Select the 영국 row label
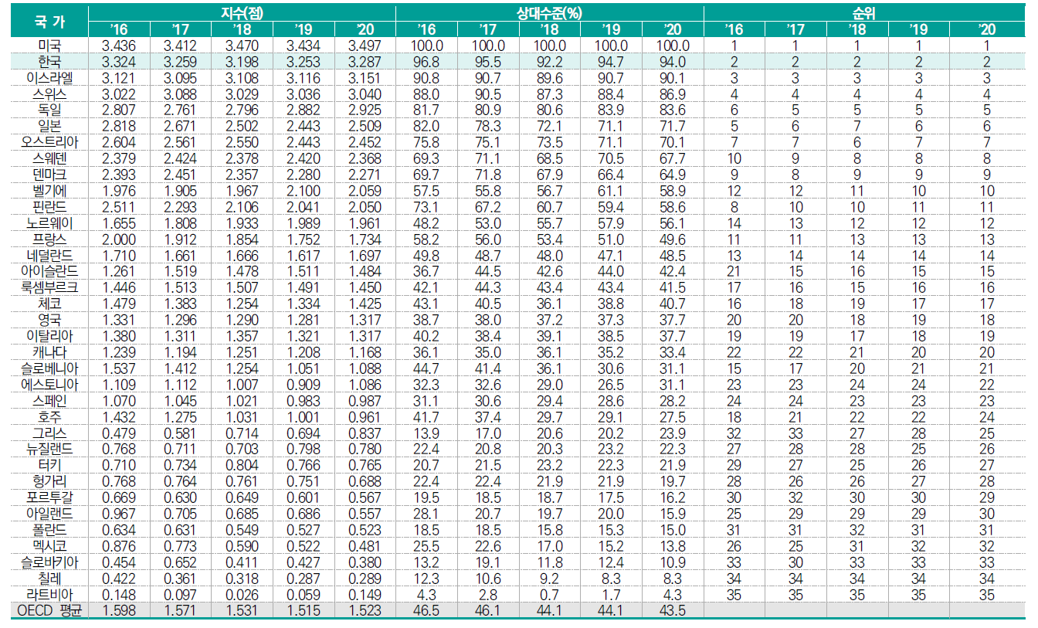This screenshot has height=628, width=1038. tap(49, 319)
